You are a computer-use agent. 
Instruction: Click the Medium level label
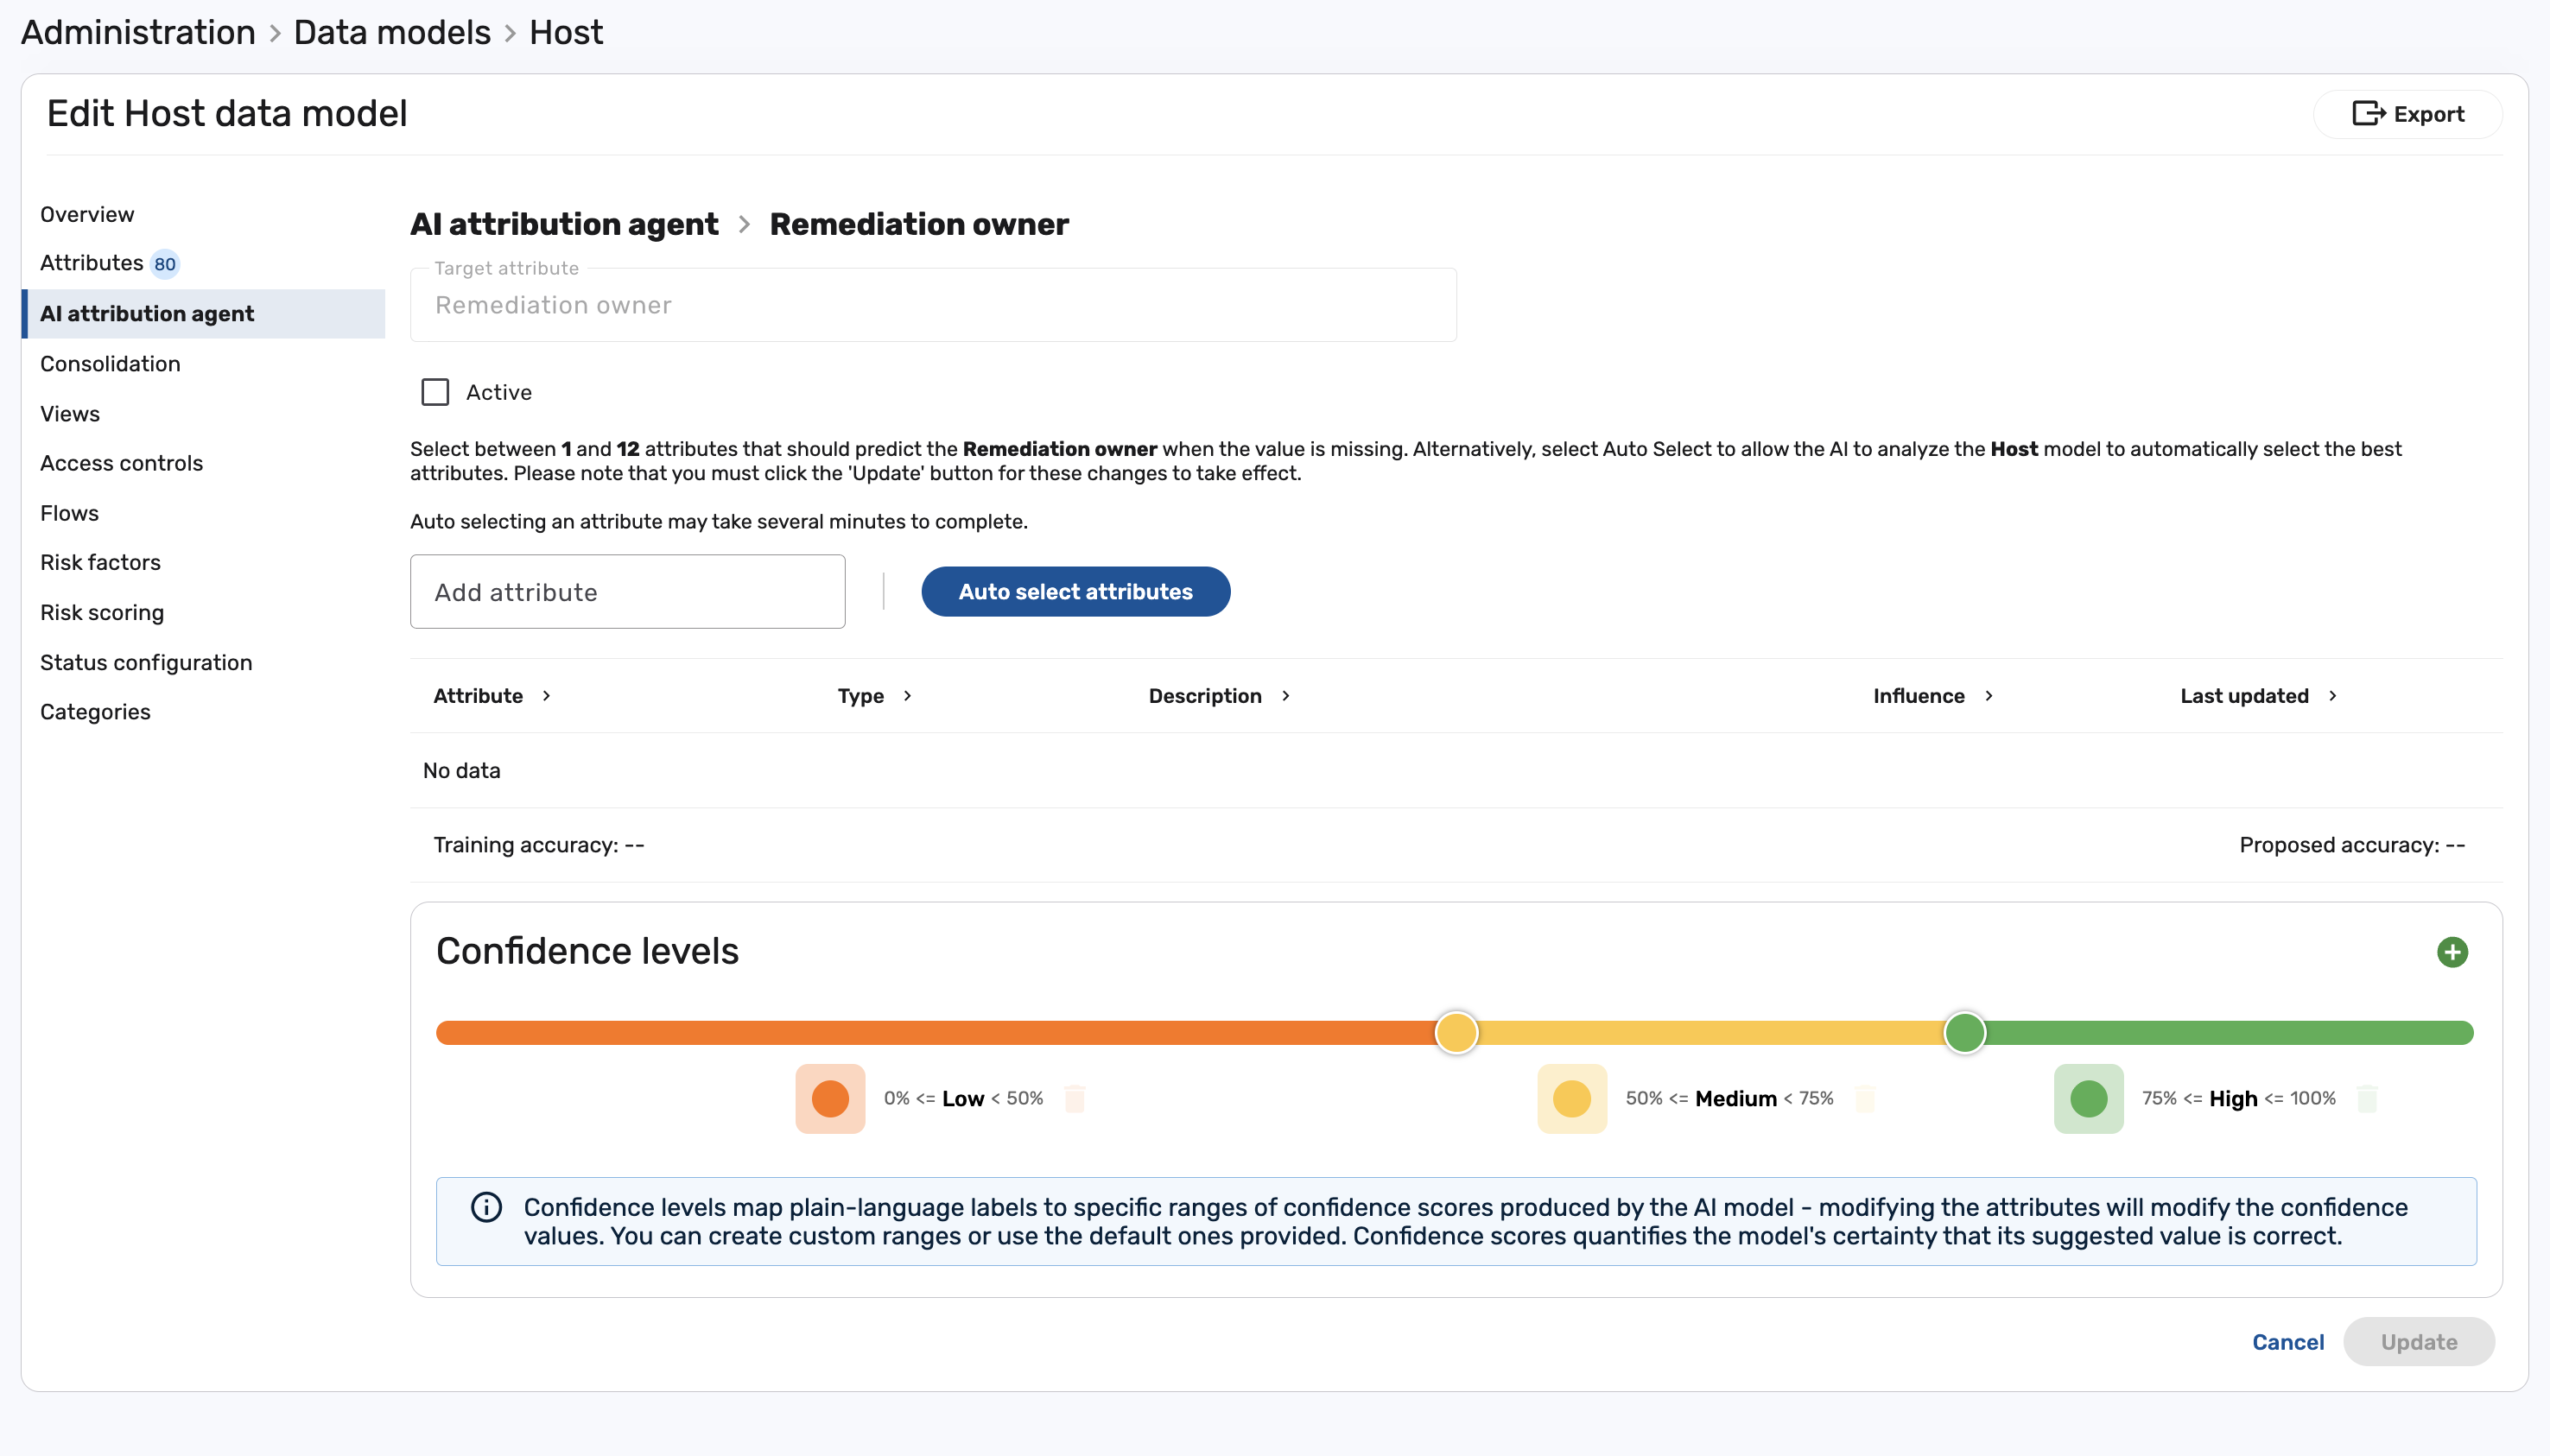pos(1736,1098)
